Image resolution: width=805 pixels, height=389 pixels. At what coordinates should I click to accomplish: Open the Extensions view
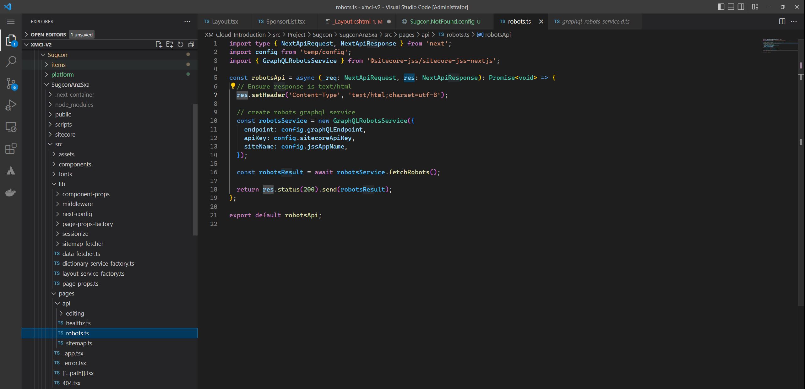[x=11, y=149]
